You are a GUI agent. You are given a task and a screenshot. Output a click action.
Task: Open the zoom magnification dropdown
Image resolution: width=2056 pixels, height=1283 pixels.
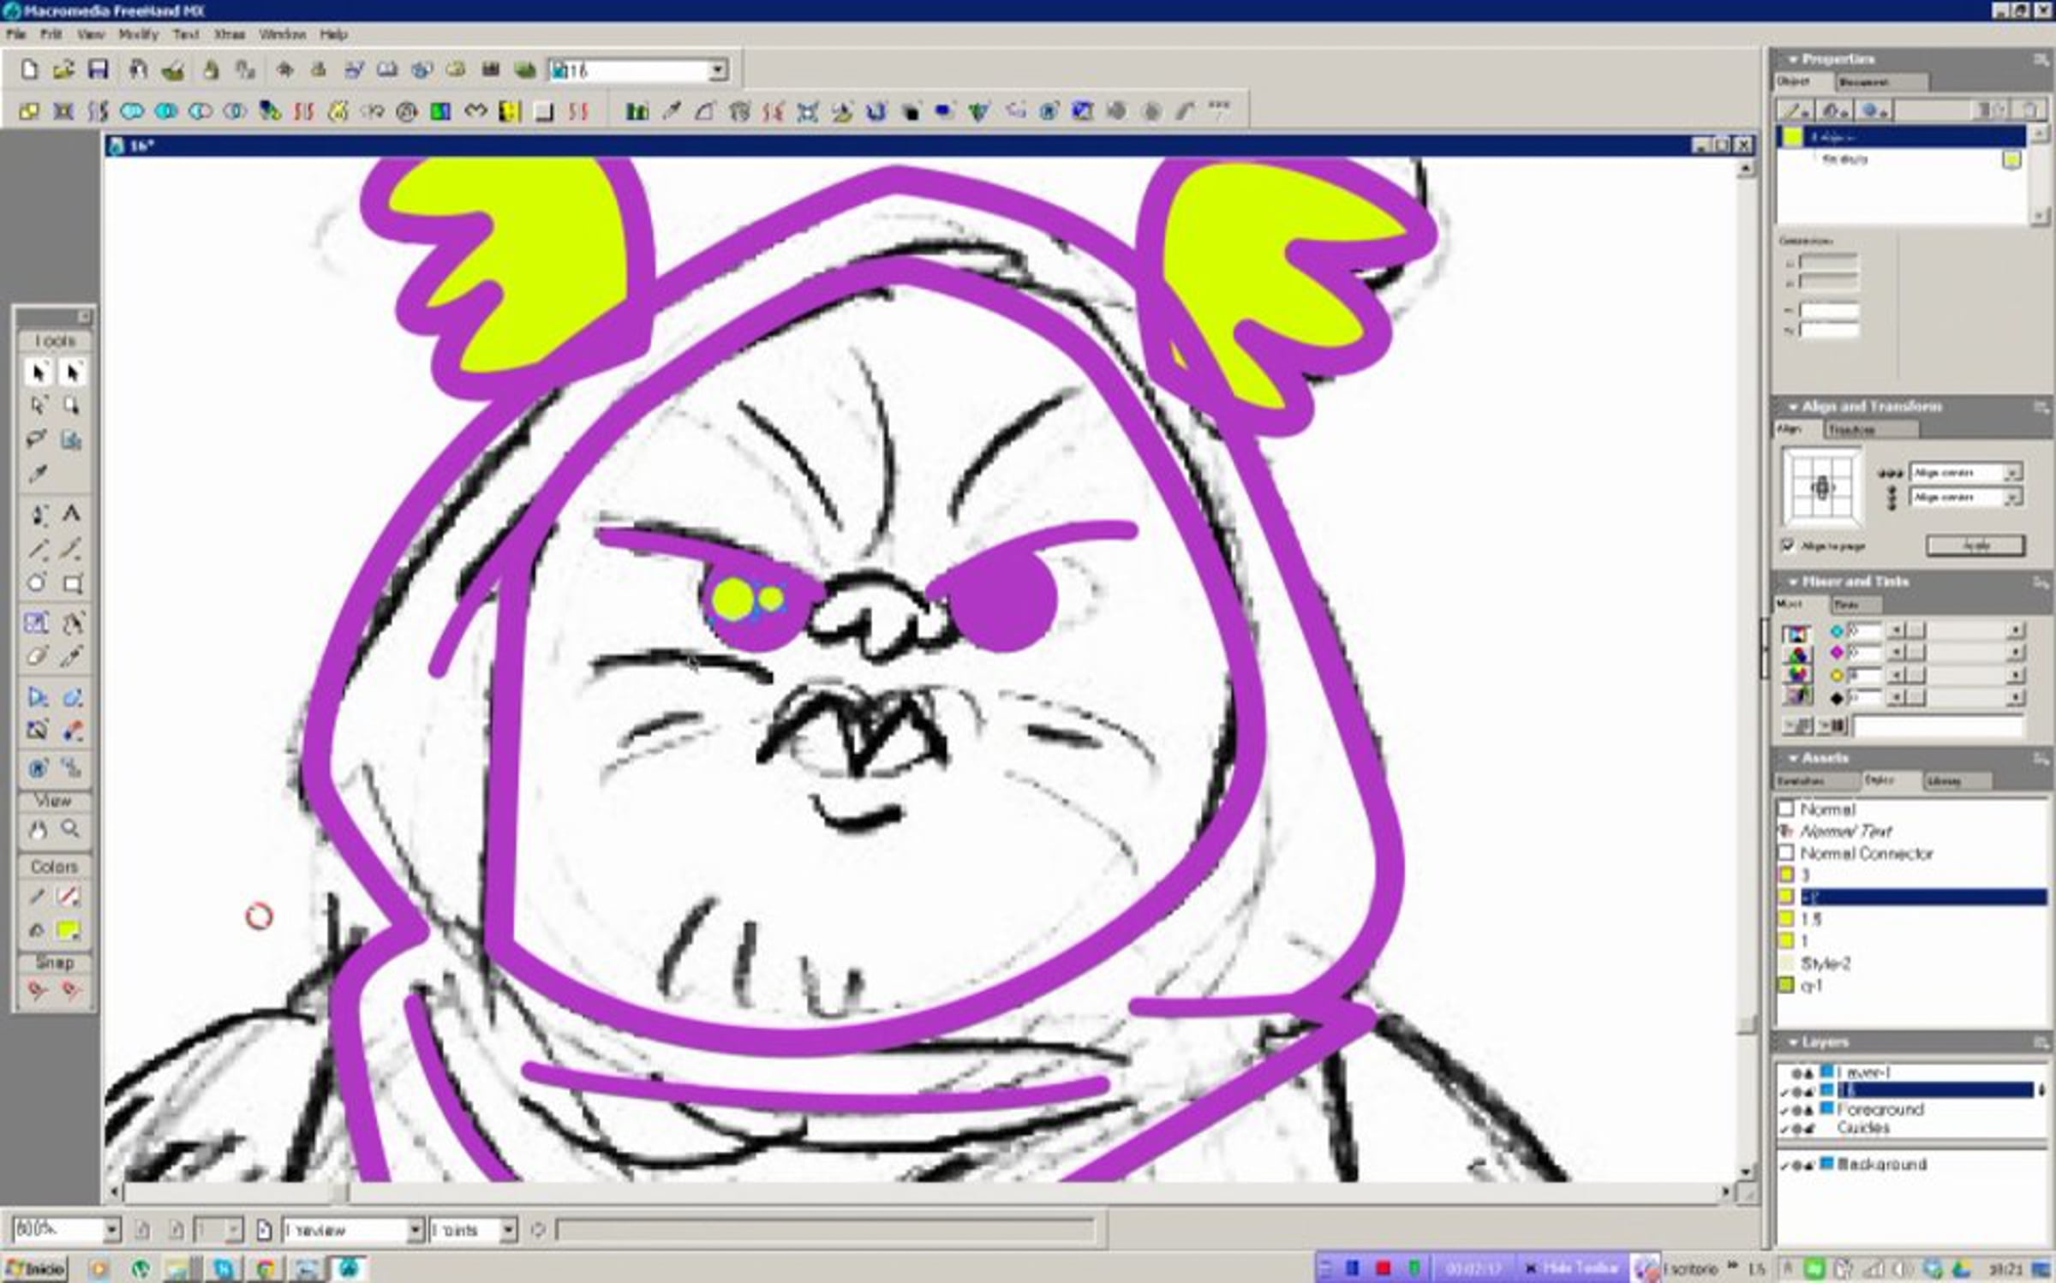(112, 1230)
